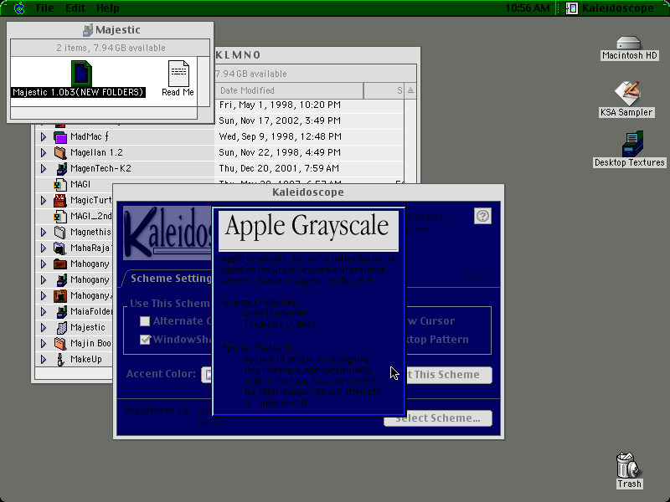Viewport: 670px width, 502px height.
Task: Sort list by Date Modified column header
Action: click(x=289, y=90)
